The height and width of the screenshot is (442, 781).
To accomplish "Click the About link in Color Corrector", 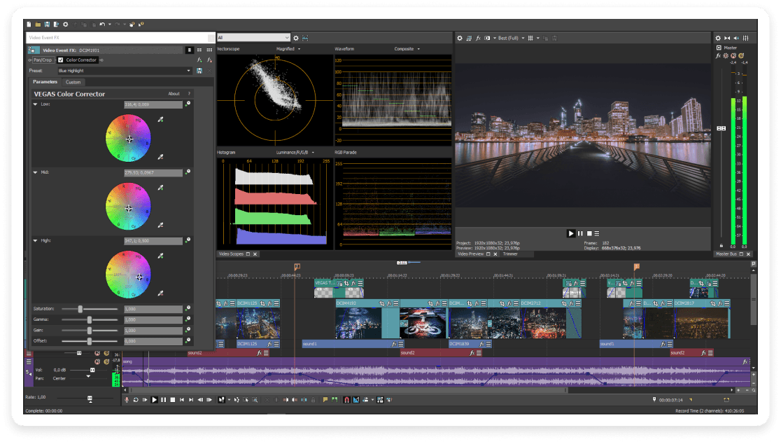I will point(174,94).
